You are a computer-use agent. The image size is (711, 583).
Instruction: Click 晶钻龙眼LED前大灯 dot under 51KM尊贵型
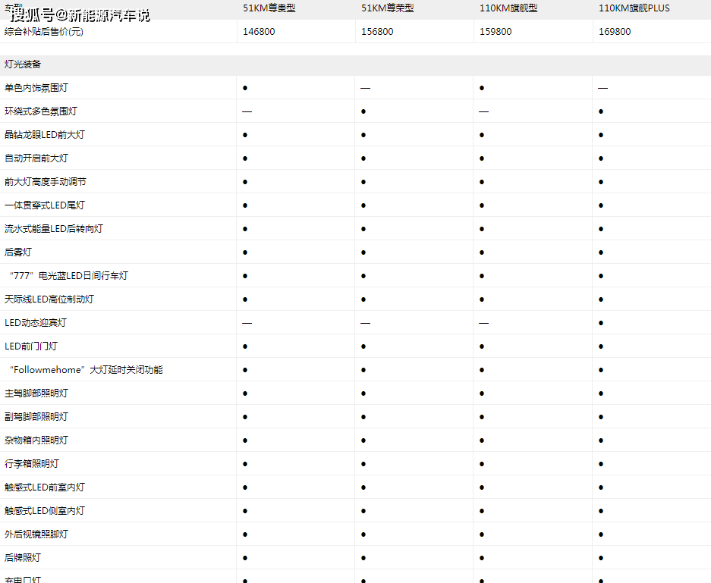click(x=245, y=135)
